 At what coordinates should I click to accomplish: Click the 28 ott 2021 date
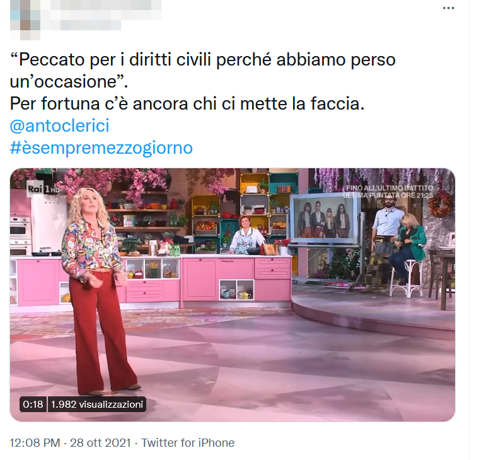tap(100, 442)
